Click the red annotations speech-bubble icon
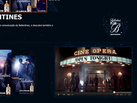 117,95
